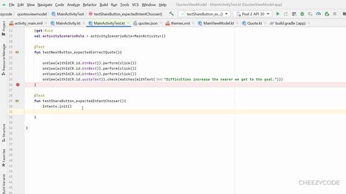Open the Pixel 2 API 30 device dropdown
This screenshot has height=194, width=346.
click(252, 14)
